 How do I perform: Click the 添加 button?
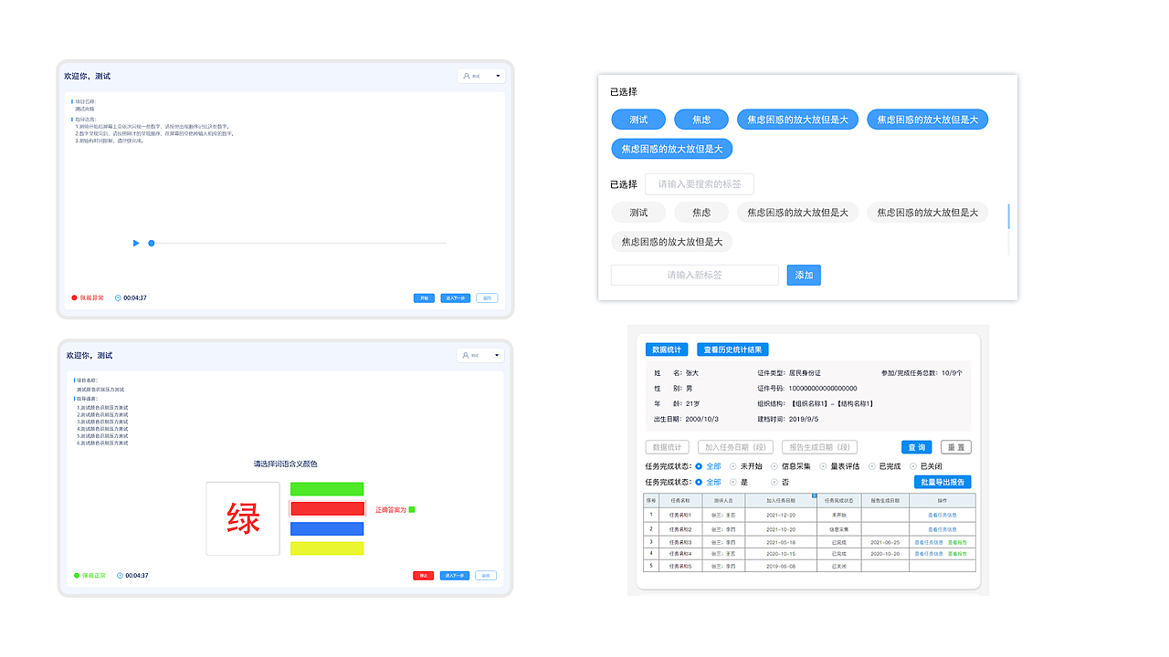pyautogui.click(x=804, y=275)
